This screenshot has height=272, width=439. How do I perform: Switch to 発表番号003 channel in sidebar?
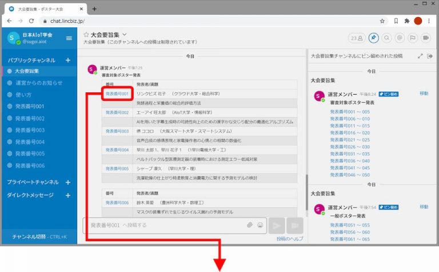(x=29, y=130)
